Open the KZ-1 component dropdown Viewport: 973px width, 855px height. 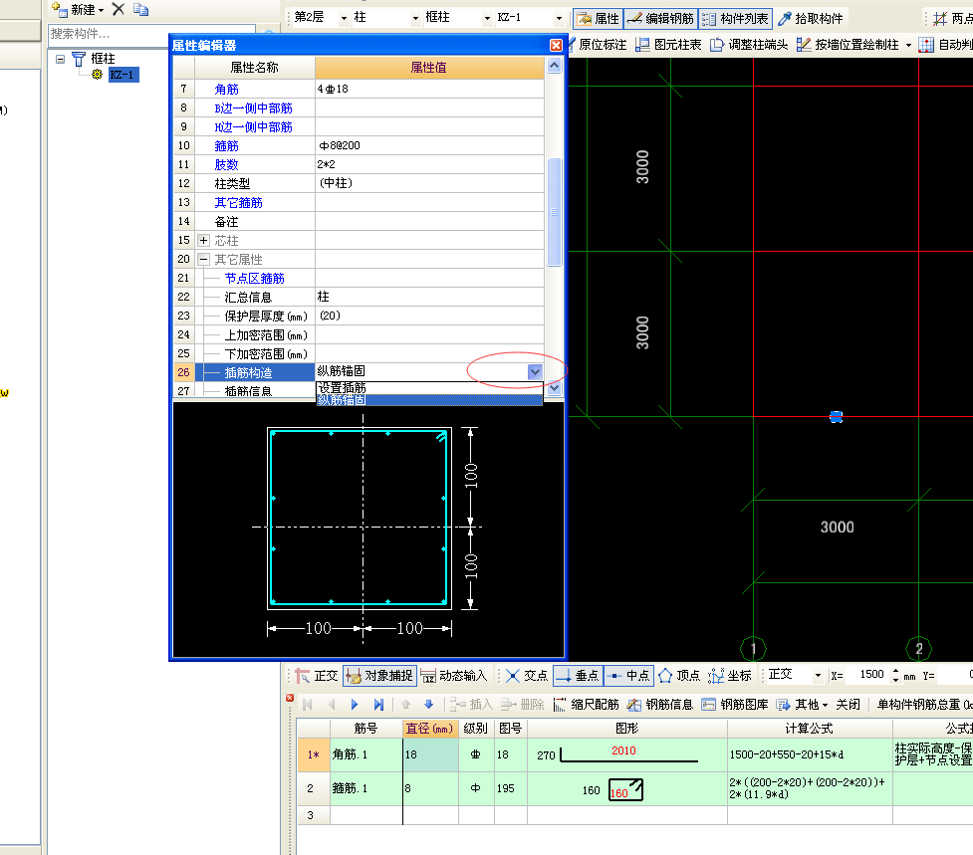point(559,19)
